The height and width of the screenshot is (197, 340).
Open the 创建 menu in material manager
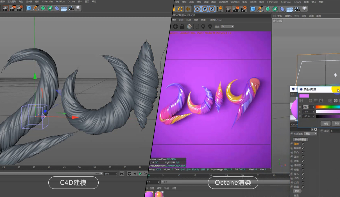coord(151,188)
